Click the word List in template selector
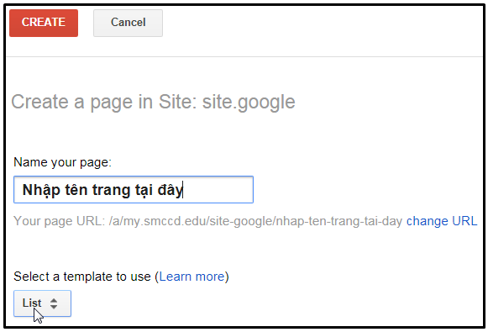The width and height of the screenshot is (488, 332). (32, 303)
